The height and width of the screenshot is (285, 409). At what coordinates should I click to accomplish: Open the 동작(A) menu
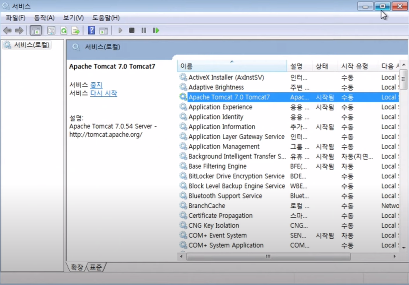point(44,18)
